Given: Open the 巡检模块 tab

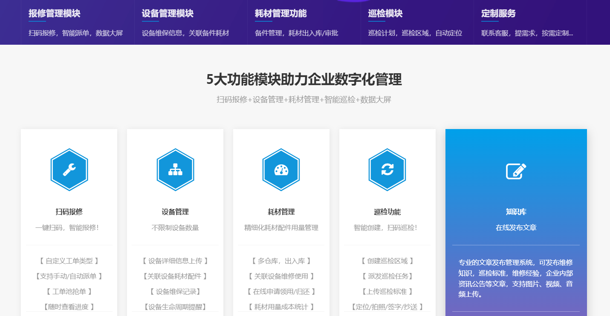Looking at the screenshot, I should [x=385, y=14].
